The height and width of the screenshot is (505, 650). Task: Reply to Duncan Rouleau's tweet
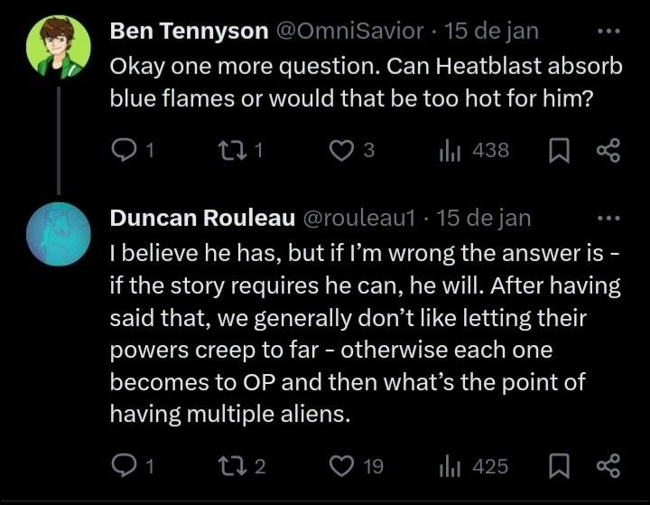pos(122,466)
